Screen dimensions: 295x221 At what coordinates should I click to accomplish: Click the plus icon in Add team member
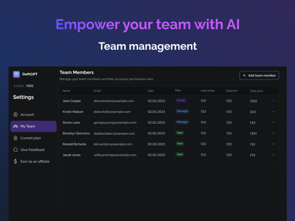[244, 75]
